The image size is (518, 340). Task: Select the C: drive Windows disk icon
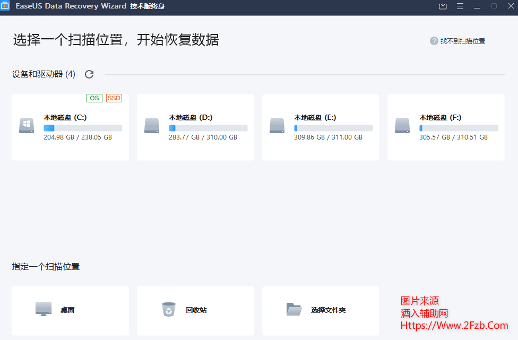click(27, 126)
